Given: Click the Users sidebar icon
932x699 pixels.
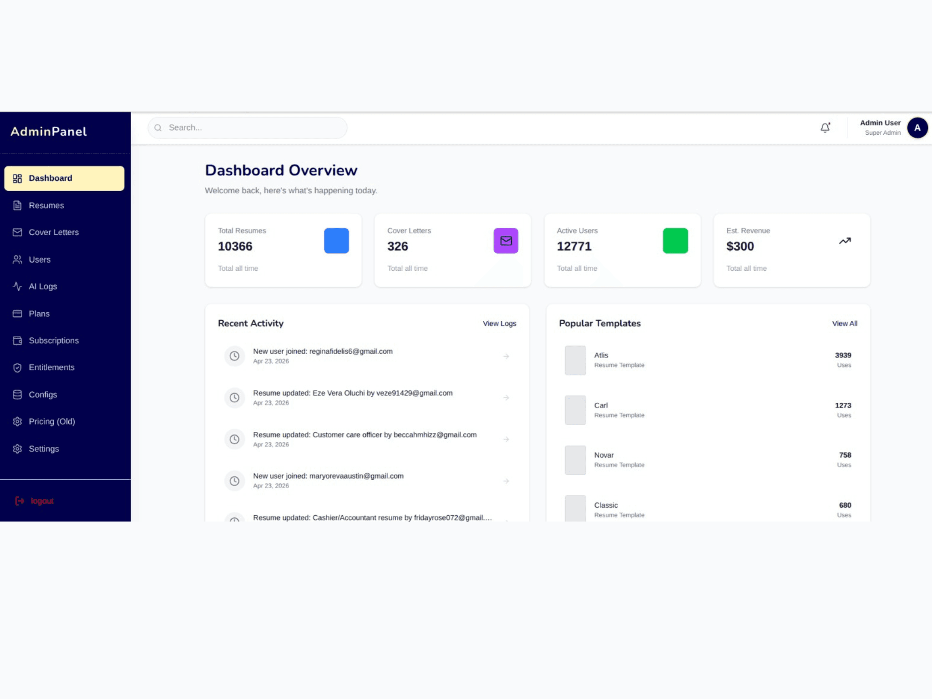Looking at the screenshot, I should (17, 259).
